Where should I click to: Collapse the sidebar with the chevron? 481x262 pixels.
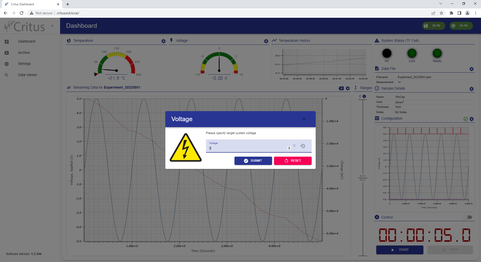(52, 26)
